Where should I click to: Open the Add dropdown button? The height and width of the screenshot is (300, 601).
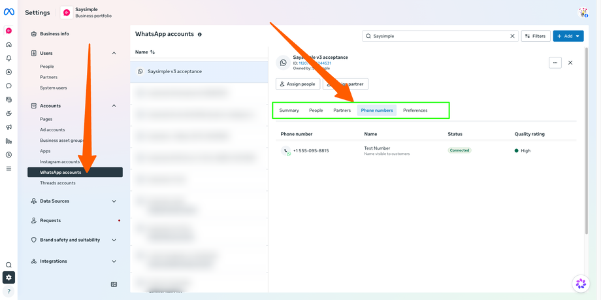[568, 36]
